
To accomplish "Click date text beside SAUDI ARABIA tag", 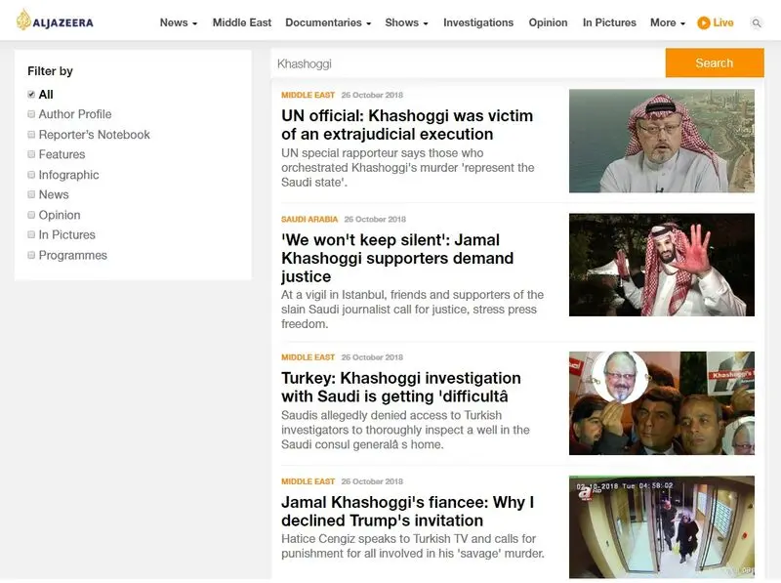I will 375,220.
